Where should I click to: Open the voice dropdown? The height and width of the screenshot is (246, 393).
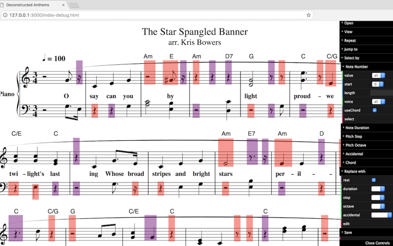tap(378, 101)
